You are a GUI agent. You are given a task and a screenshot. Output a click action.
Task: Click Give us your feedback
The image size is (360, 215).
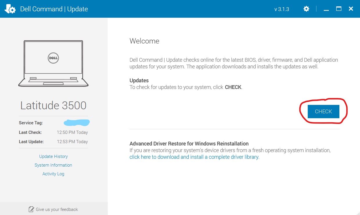point(57,209)
